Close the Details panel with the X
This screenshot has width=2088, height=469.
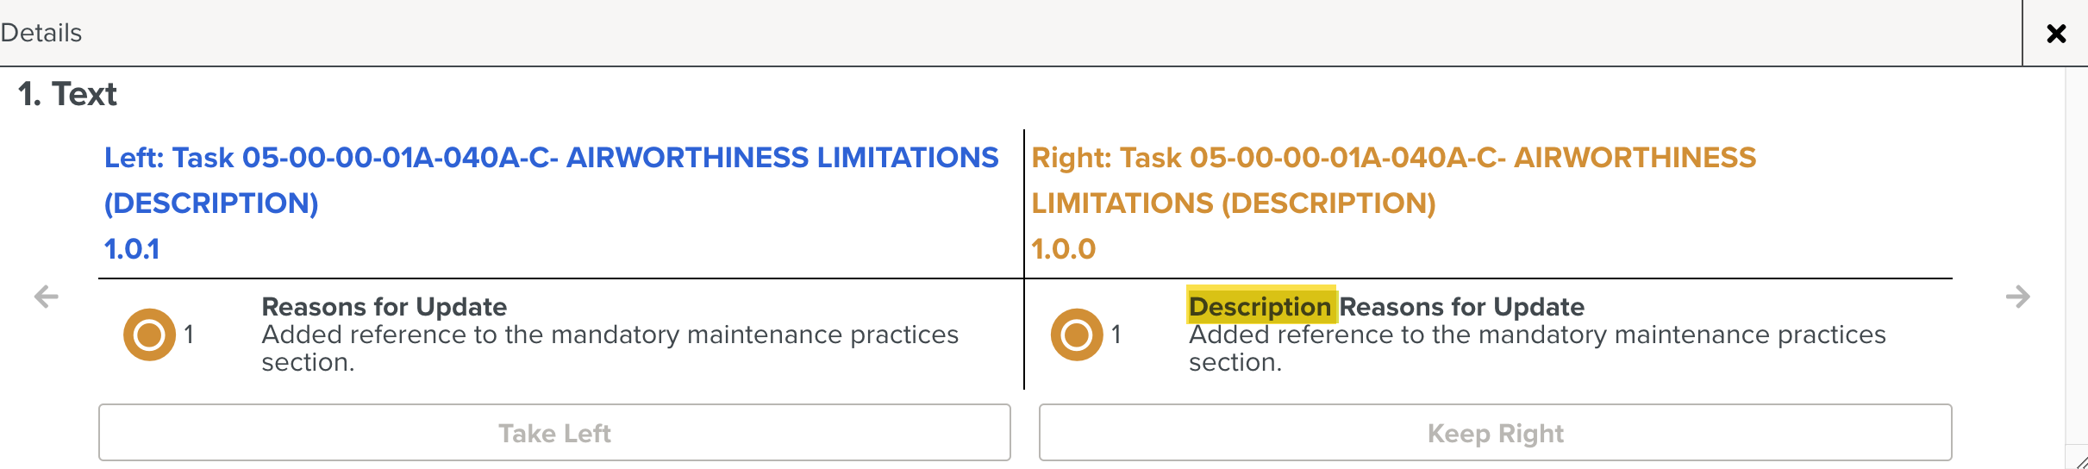click(x=2056, y=34)
